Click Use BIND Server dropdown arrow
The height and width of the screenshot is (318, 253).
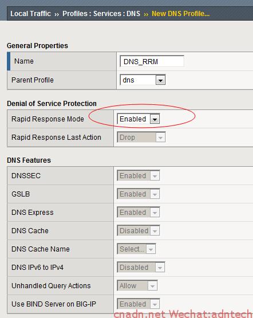pyautogui.click(x=155, y=304)
